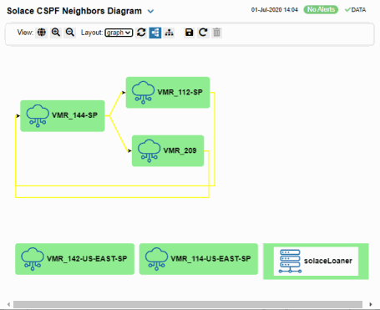Toggle the vertical hierarchy orientation button
The image size is (380, 310).
pyautogui.click(x=169, y=33)
